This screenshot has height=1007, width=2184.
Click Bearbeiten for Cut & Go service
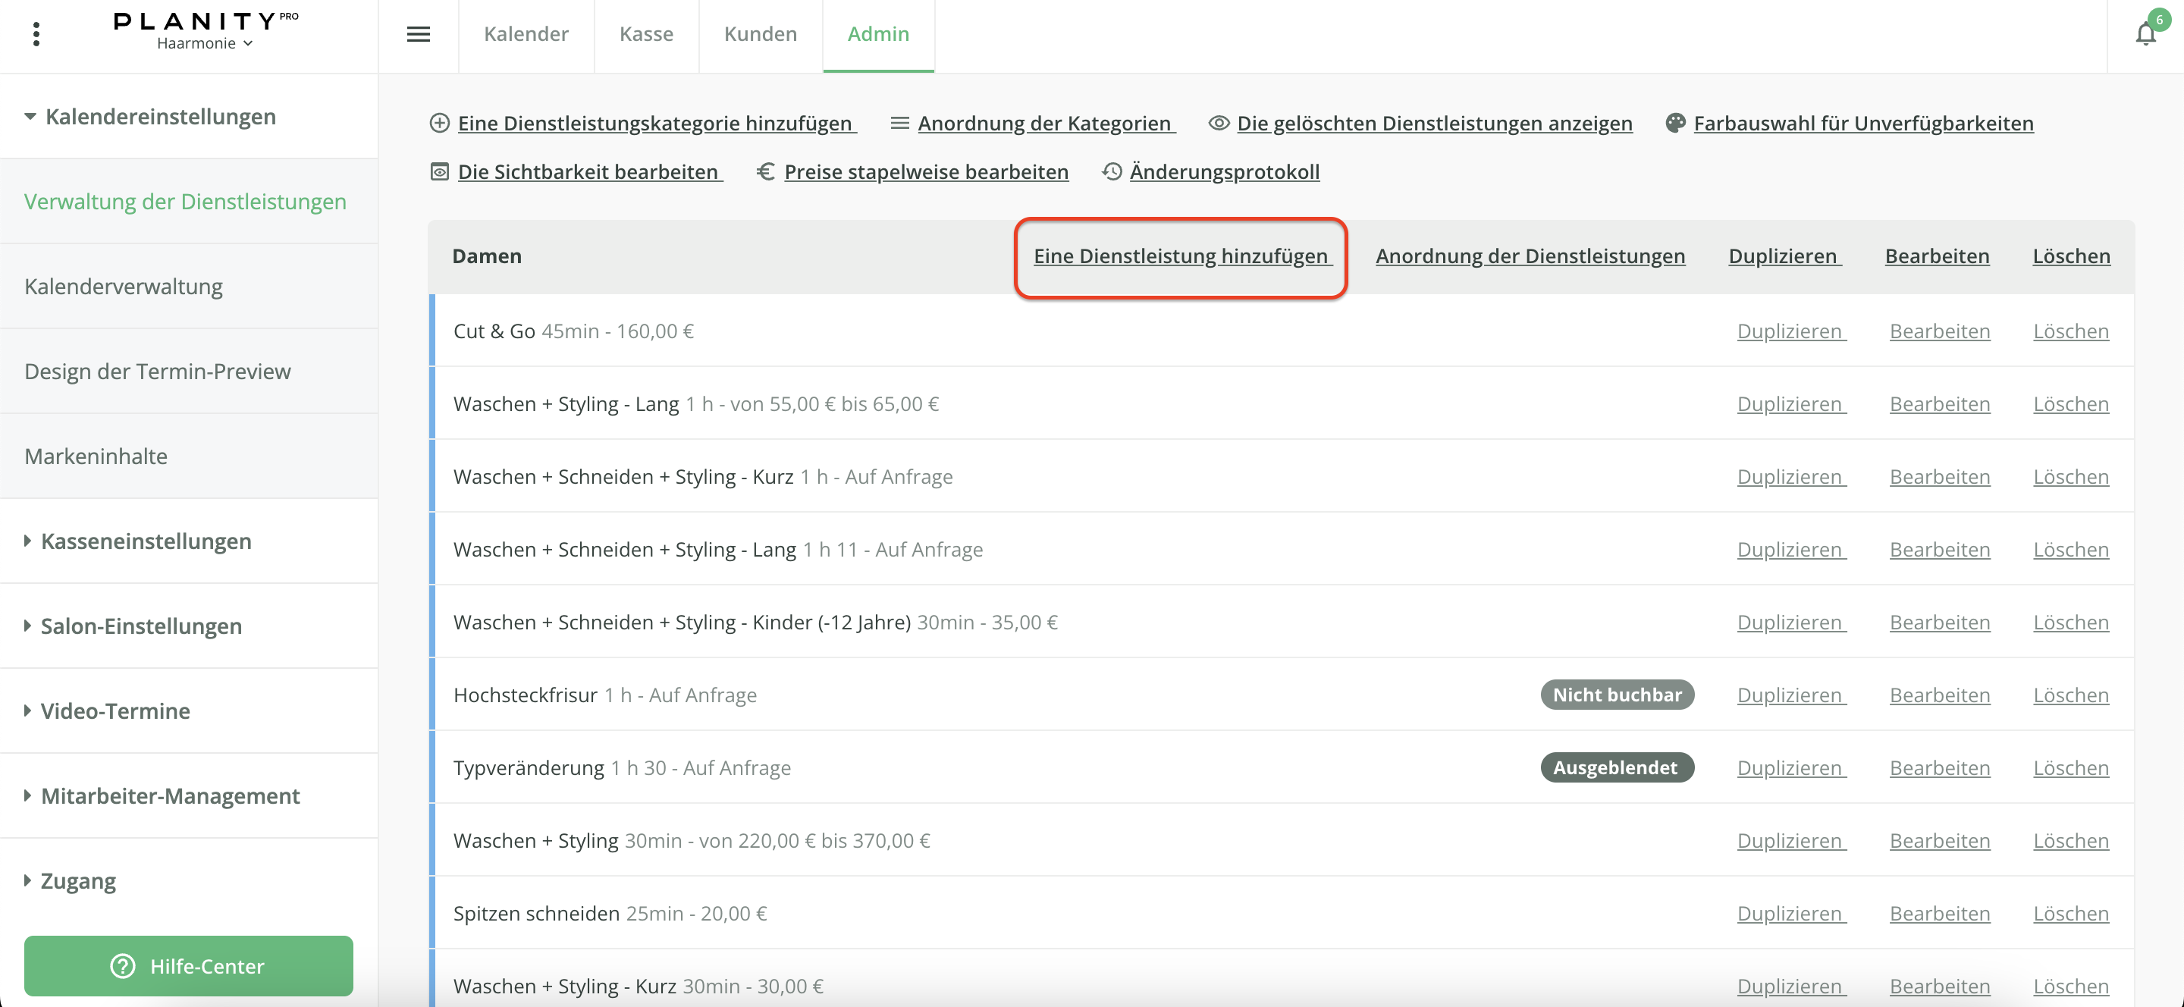(x=1939, y=331)
